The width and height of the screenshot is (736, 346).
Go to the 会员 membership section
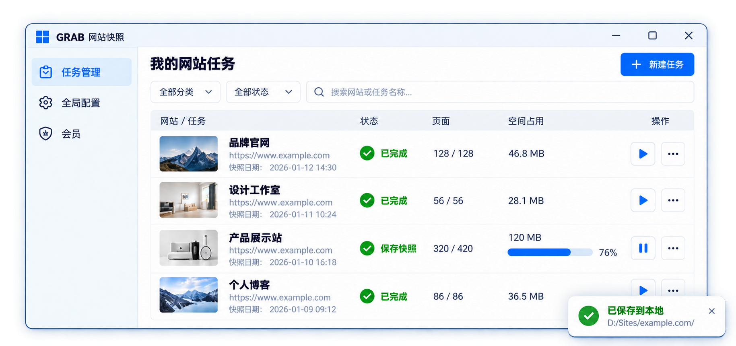82,134
